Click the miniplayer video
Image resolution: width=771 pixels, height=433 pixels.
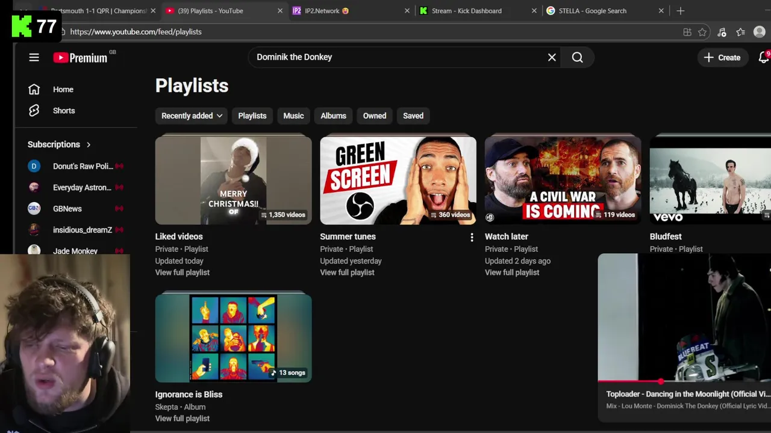click(684, 317)
